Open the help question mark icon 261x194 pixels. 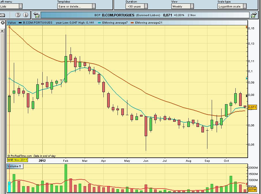pos(18,15)
